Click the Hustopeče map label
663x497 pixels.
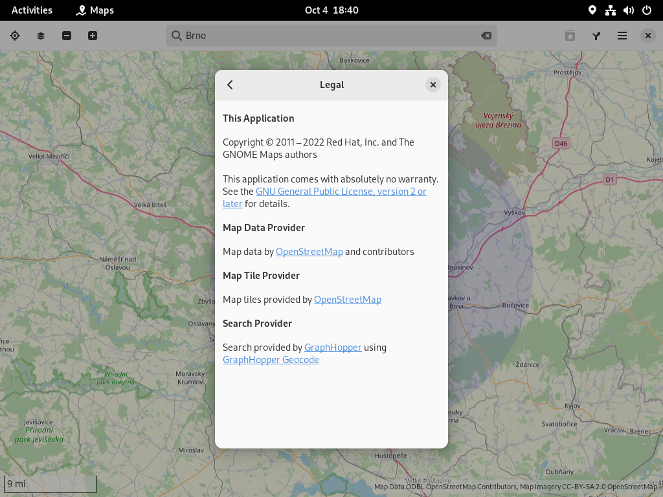click(390, 456)
